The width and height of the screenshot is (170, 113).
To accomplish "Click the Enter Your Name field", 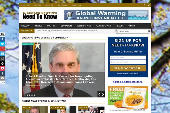I will (x=128, y=58).
